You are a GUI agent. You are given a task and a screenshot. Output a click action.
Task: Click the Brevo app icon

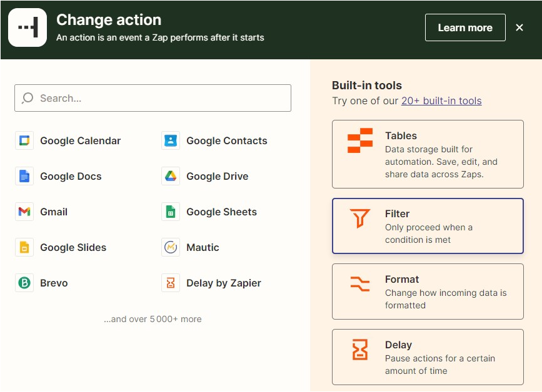(x=24, y=283)
